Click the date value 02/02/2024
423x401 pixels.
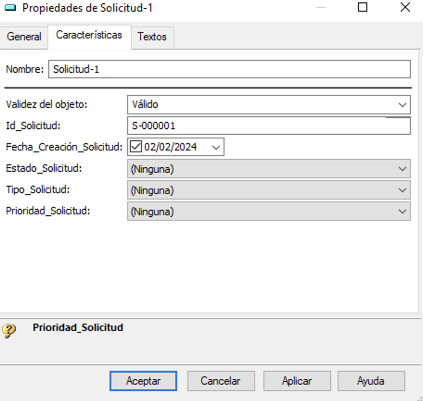[171, 147]
